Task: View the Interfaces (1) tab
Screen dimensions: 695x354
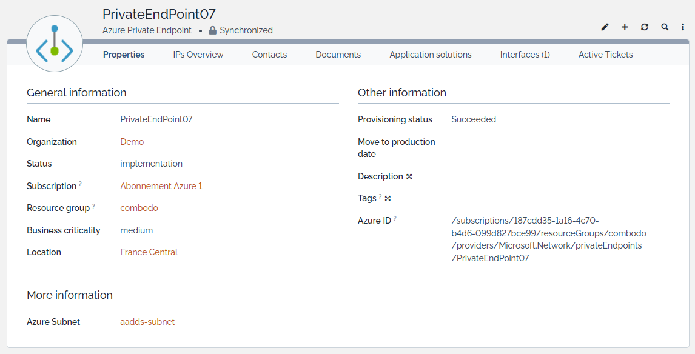Action: pos(525,55)
